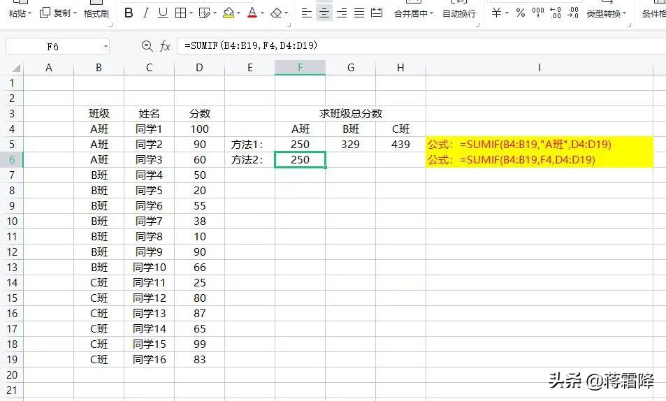Click the zoom lookup icon beside fx
Screen dimensions: 666x401
147,46
